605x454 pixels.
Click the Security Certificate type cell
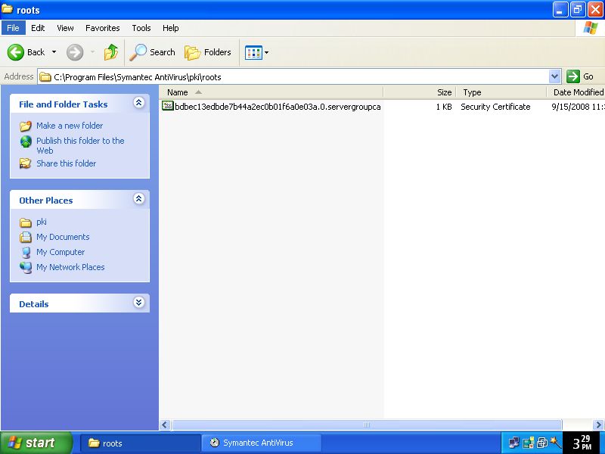tap(495, 107)
